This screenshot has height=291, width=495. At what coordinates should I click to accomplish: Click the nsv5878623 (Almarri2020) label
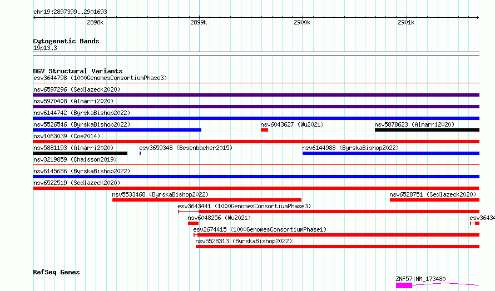414,124
